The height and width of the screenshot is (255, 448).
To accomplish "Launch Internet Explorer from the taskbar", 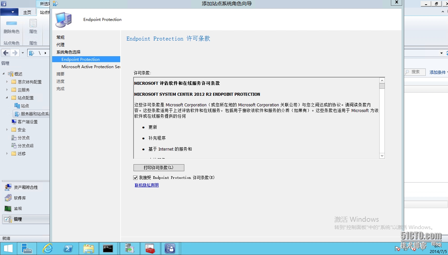I will (47, 248).
